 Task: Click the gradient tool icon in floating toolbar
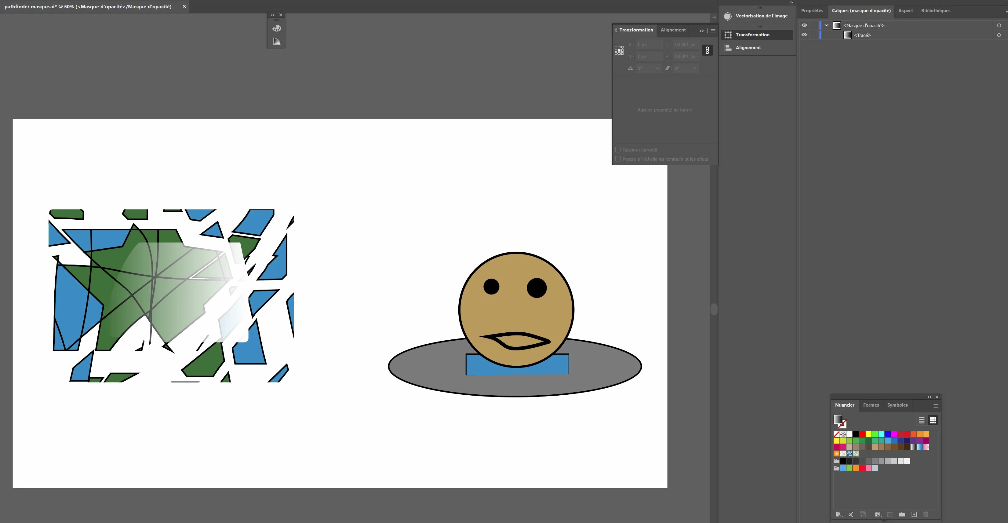277,42
